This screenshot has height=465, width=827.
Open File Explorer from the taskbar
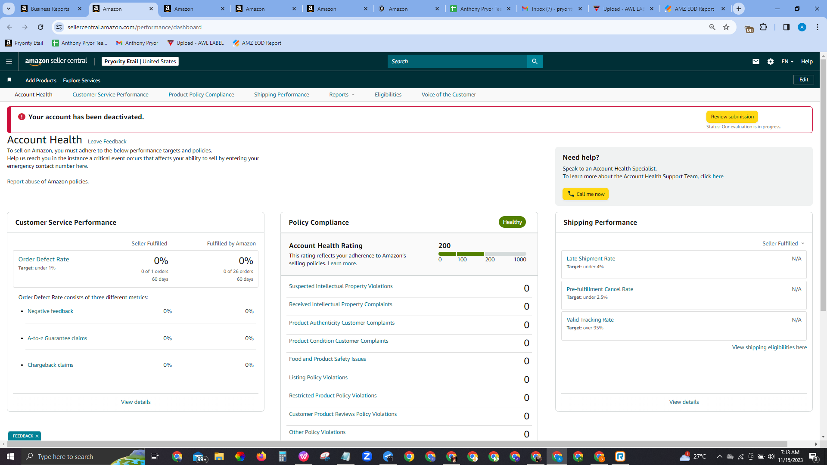(x=219, y=456)
